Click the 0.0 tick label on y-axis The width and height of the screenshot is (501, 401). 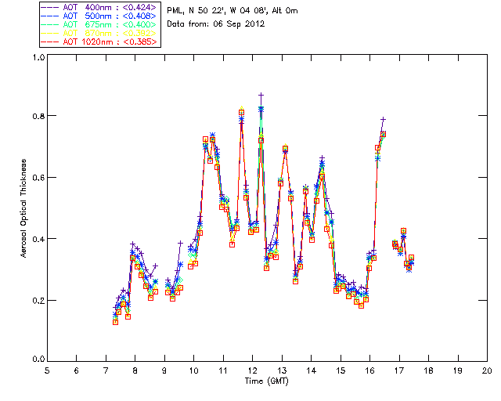[38, 359]
